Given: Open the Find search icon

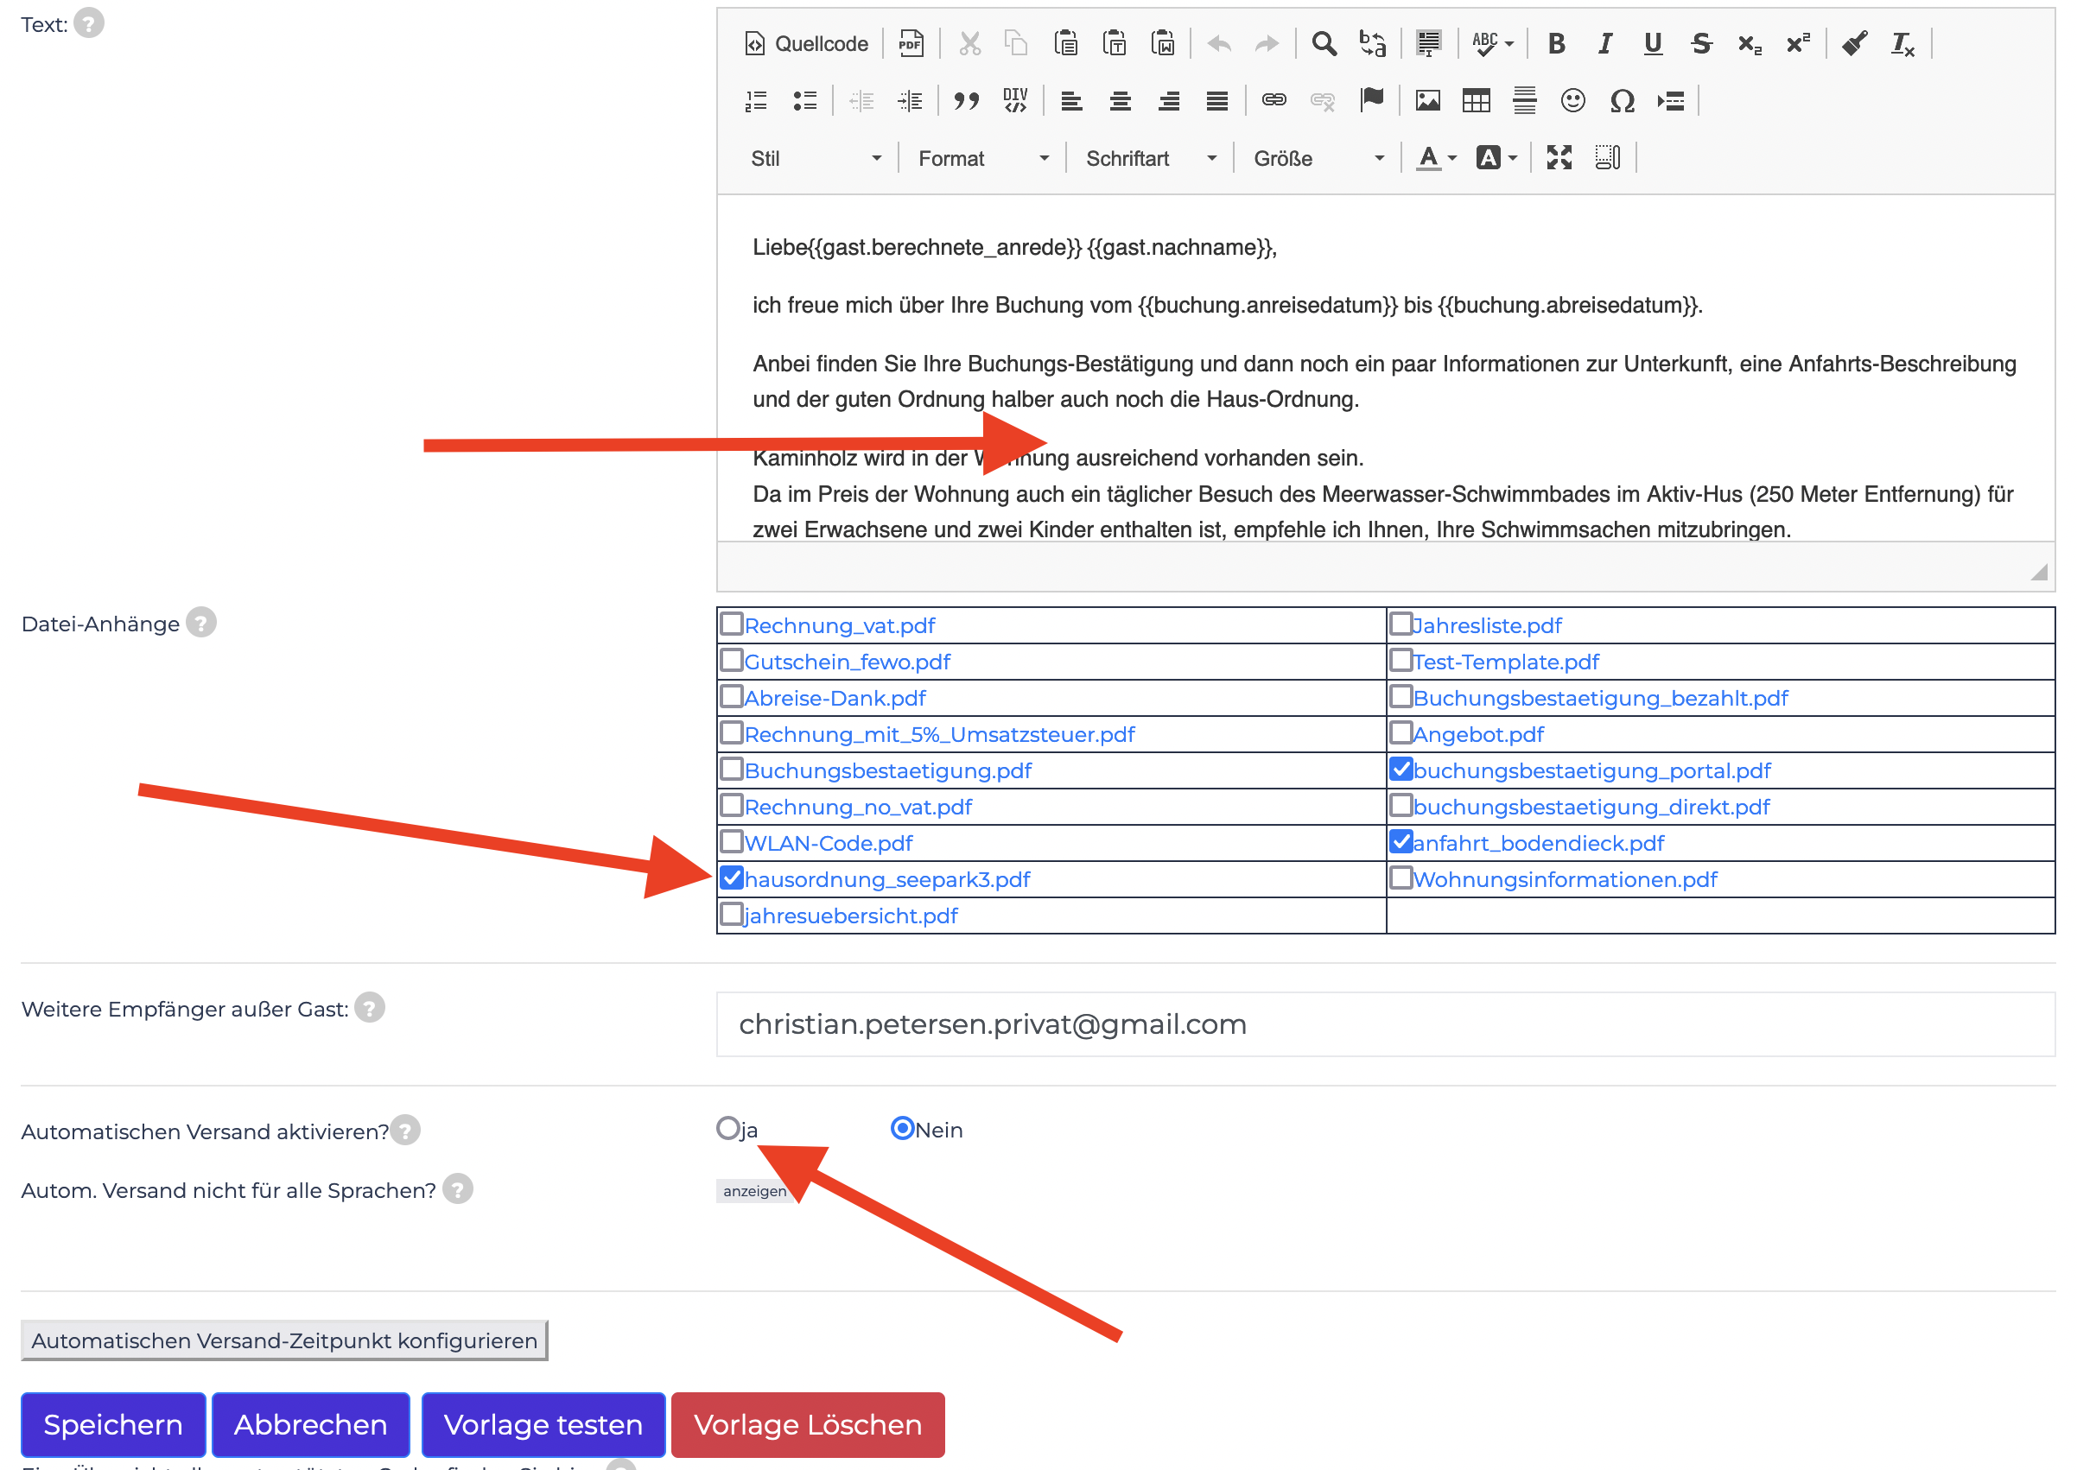Looking at the screenshot, I should pos(1324,43).
